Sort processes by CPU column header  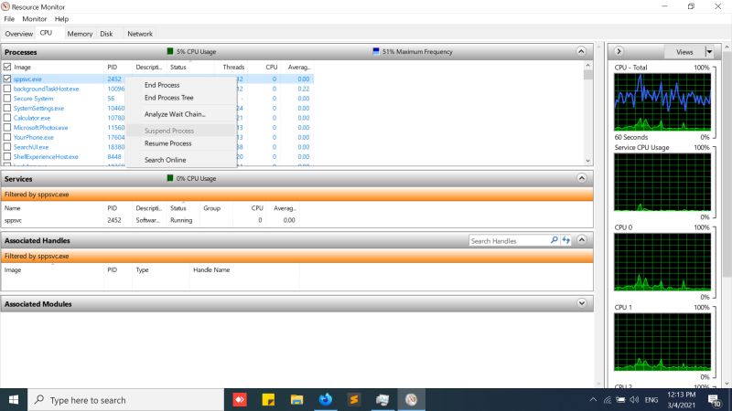271,67
